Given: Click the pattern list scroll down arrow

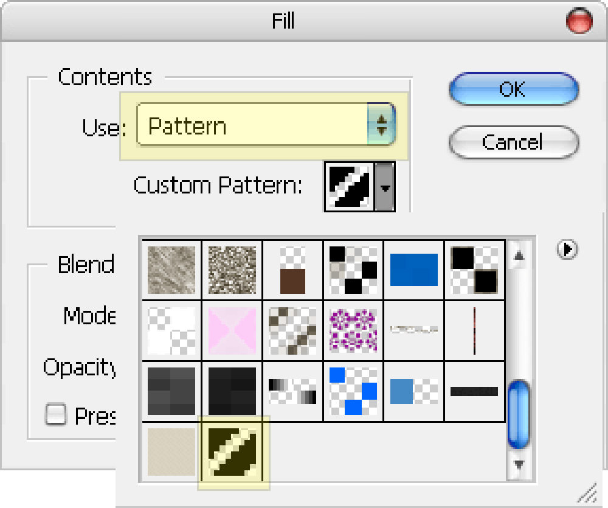Looking at the screenshot, I should [x=519, y=465].
